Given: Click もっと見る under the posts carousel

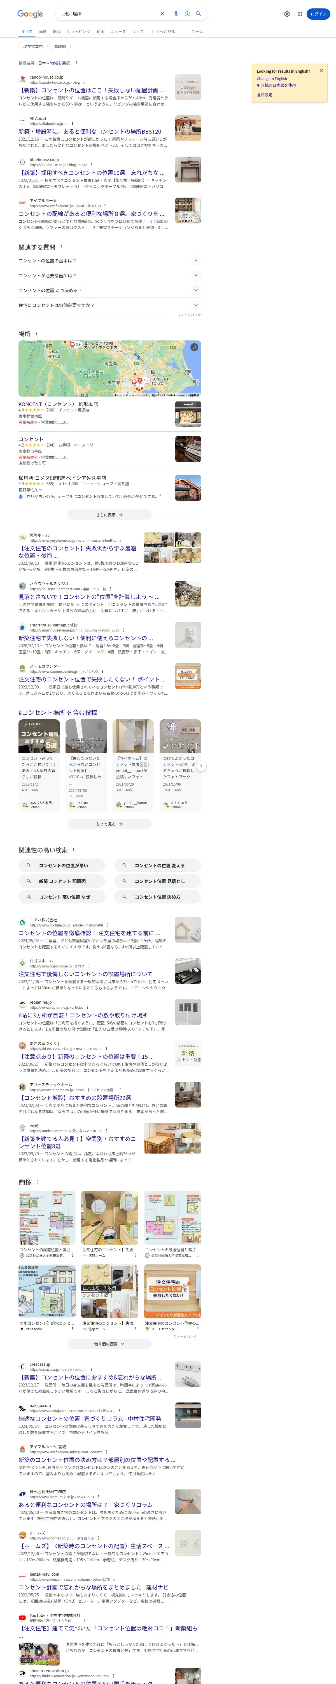Looking at the screenshot, I should 109,824.
